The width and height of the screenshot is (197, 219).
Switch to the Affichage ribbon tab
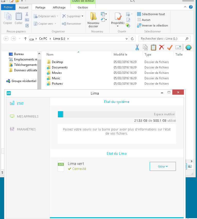tap(59, 7)
